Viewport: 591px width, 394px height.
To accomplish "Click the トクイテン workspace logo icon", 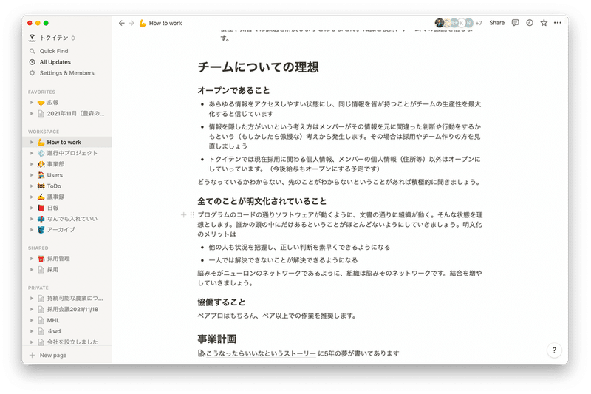I will pos(33,38).
